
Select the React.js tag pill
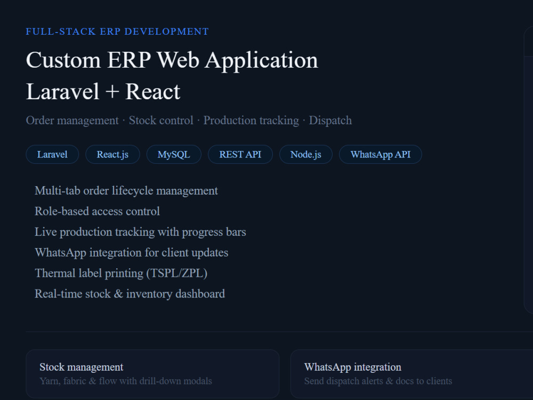point(112,155)
